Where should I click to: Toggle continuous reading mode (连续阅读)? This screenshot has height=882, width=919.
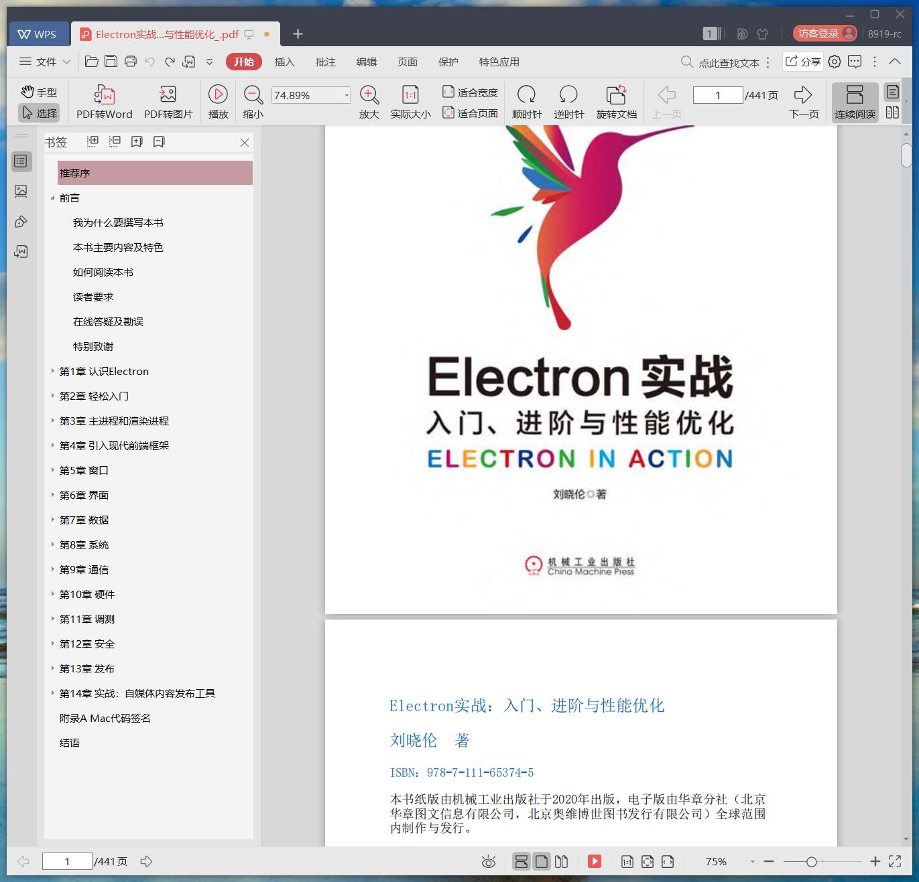[855, 102]
